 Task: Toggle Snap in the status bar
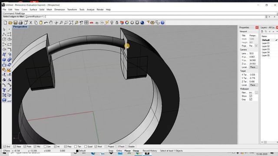coord(111,151)
